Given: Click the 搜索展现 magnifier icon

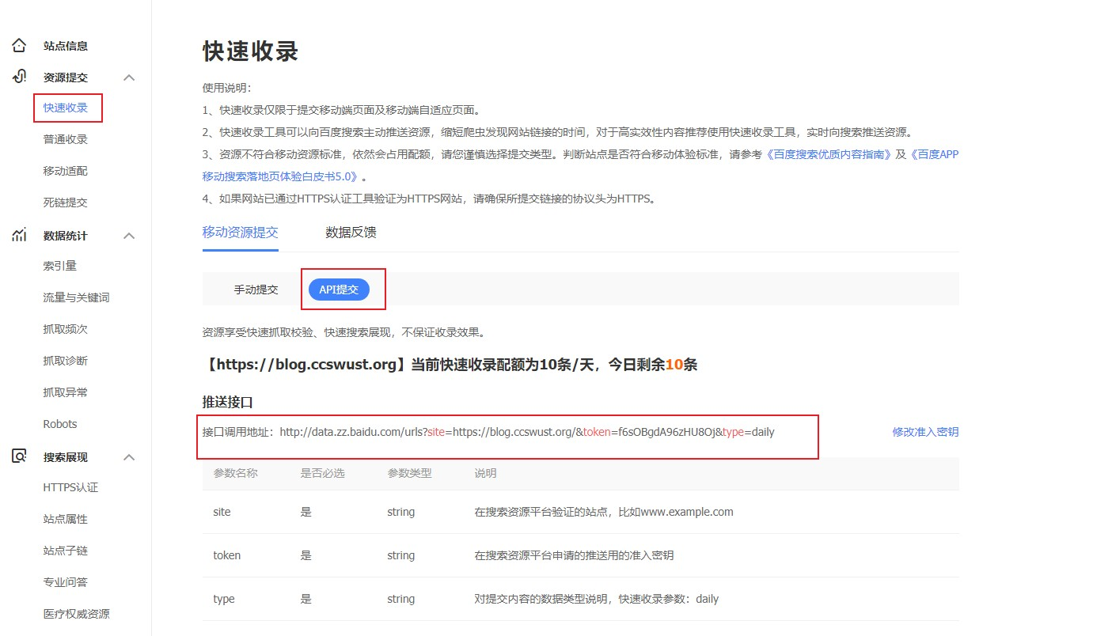Looking at the screenshot, I should pos(19,456).
